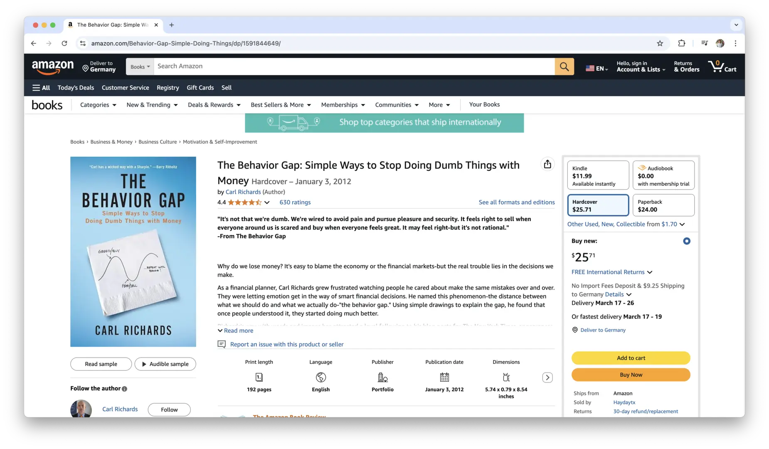Select the Kindle $11.99 format
Viewport: 769px width, 449px height.
[598, 175]
